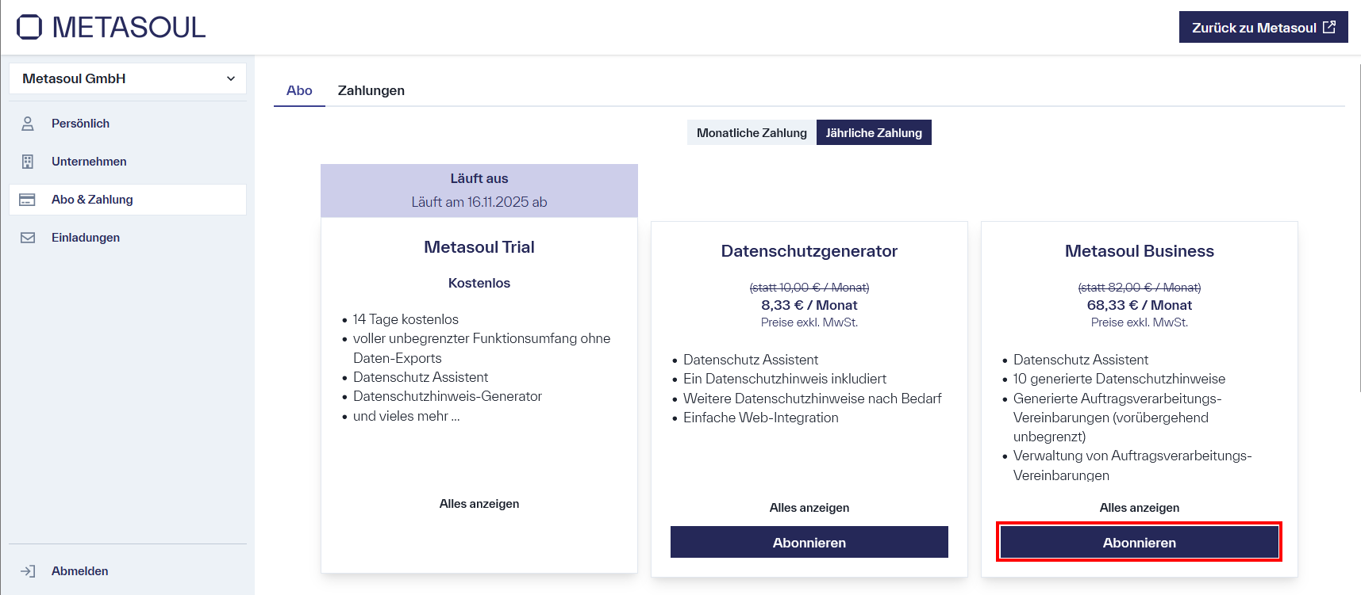
Task: Show all Datenschutzgenerator features via Alles anzeigen
Action: [x=809, y=508]
